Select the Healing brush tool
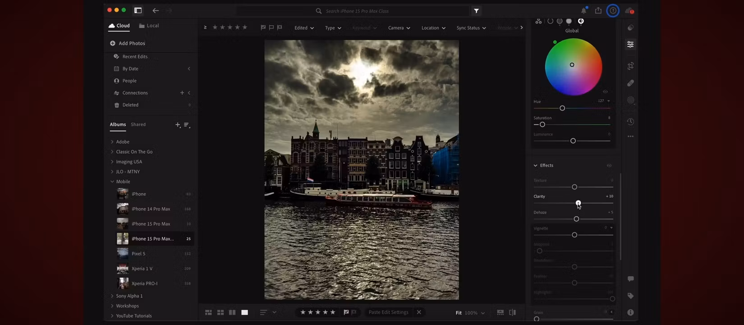Screen dimensions: 744x325 (630, 83)
